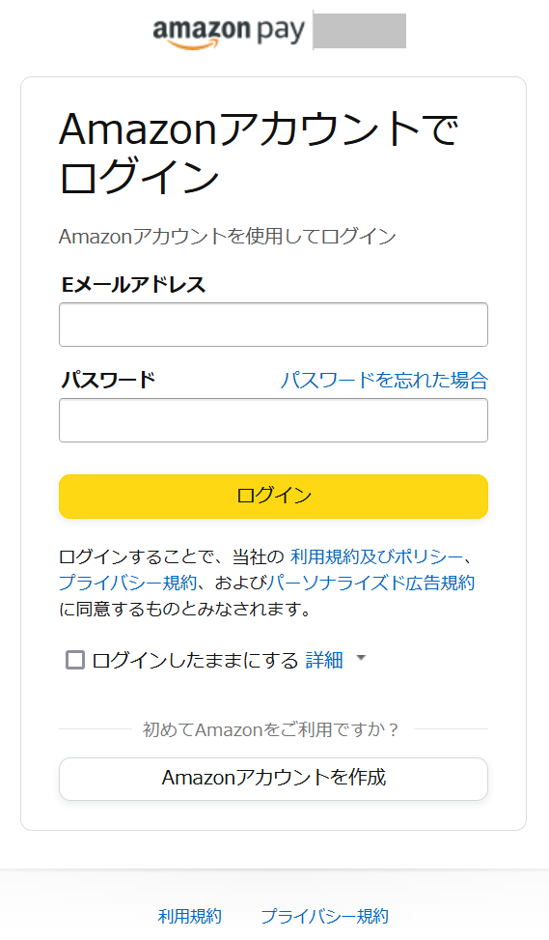Open the 詳細 link next to the checkbox
Image resolution: width=549 pixels, height=940 pixels.
pyautogui.click(x=324, y=660)
